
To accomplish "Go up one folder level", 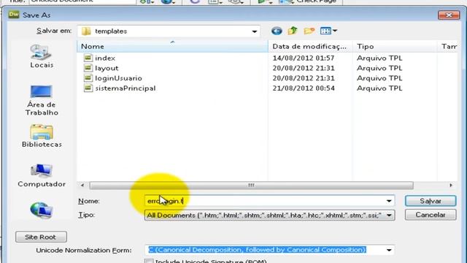I will [293, 31].
